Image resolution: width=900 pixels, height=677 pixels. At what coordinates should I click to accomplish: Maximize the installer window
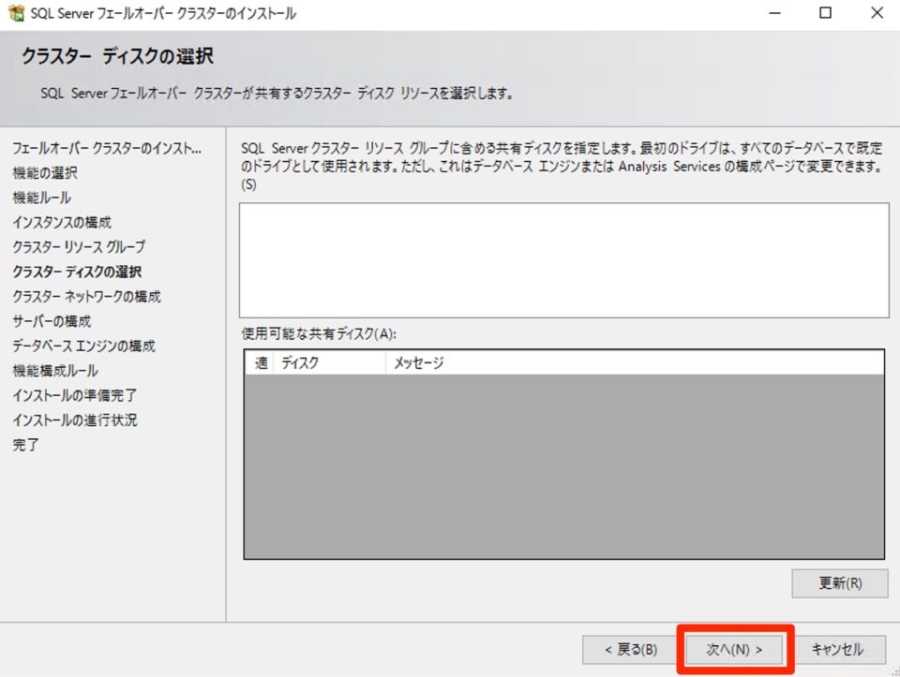coord(825,12)
